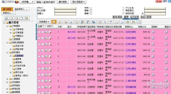Collapse the 预算决算模块 tree node

click(x=7, y=43)
